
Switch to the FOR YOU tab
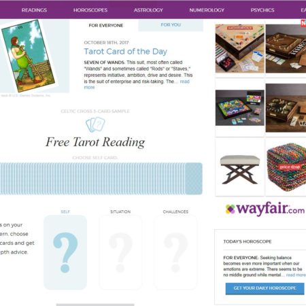[x=171, y=25]
